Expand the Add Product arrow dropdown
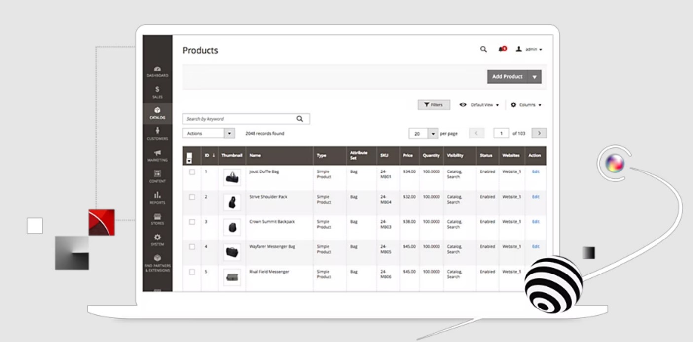 pyautogui.click(x=534, y=77)
